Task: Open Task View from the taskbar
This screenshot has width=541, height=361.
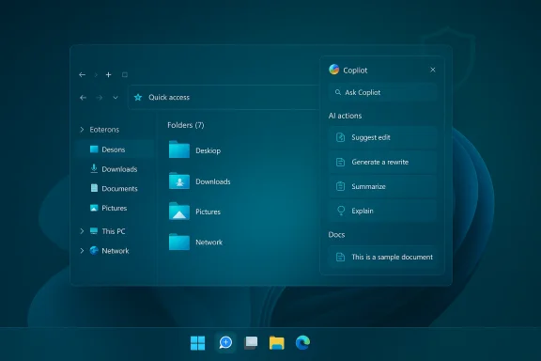Action: tap(251, 343)
